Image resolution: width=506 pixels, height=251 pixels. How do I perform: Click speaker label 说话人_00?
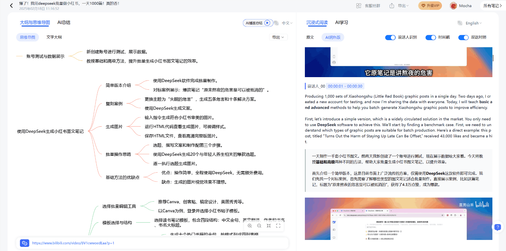pyautogui.click(x=316, y=86)
